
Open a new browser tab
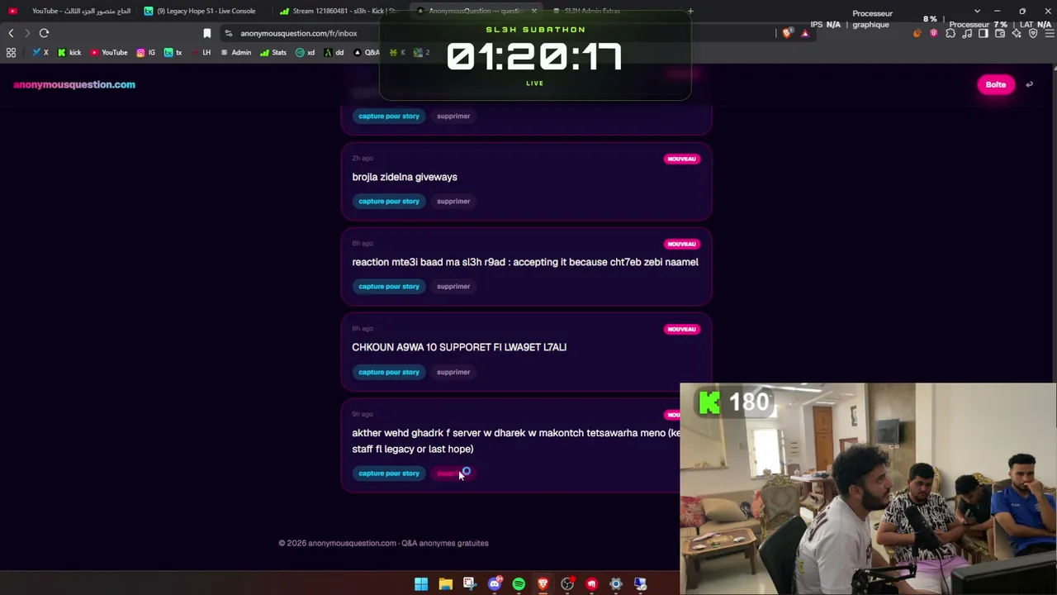click(690, 11)
